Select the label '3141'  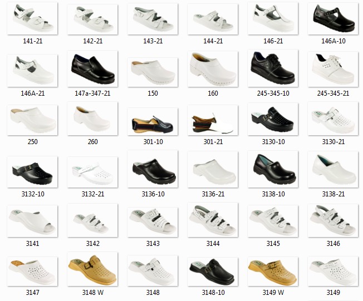coord(32,243)
